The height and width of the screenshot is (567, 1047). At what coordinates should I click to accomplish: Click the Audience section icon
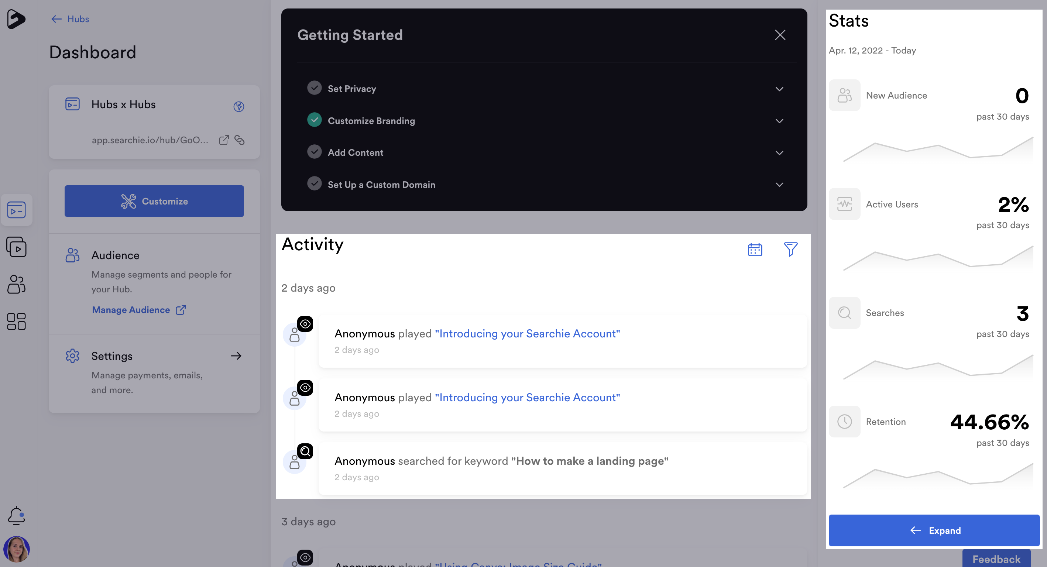click(x=72, y=255)
